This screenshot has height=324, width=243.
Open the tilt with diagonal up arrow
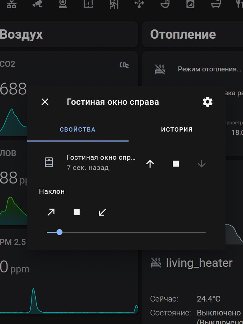(51, 212)
